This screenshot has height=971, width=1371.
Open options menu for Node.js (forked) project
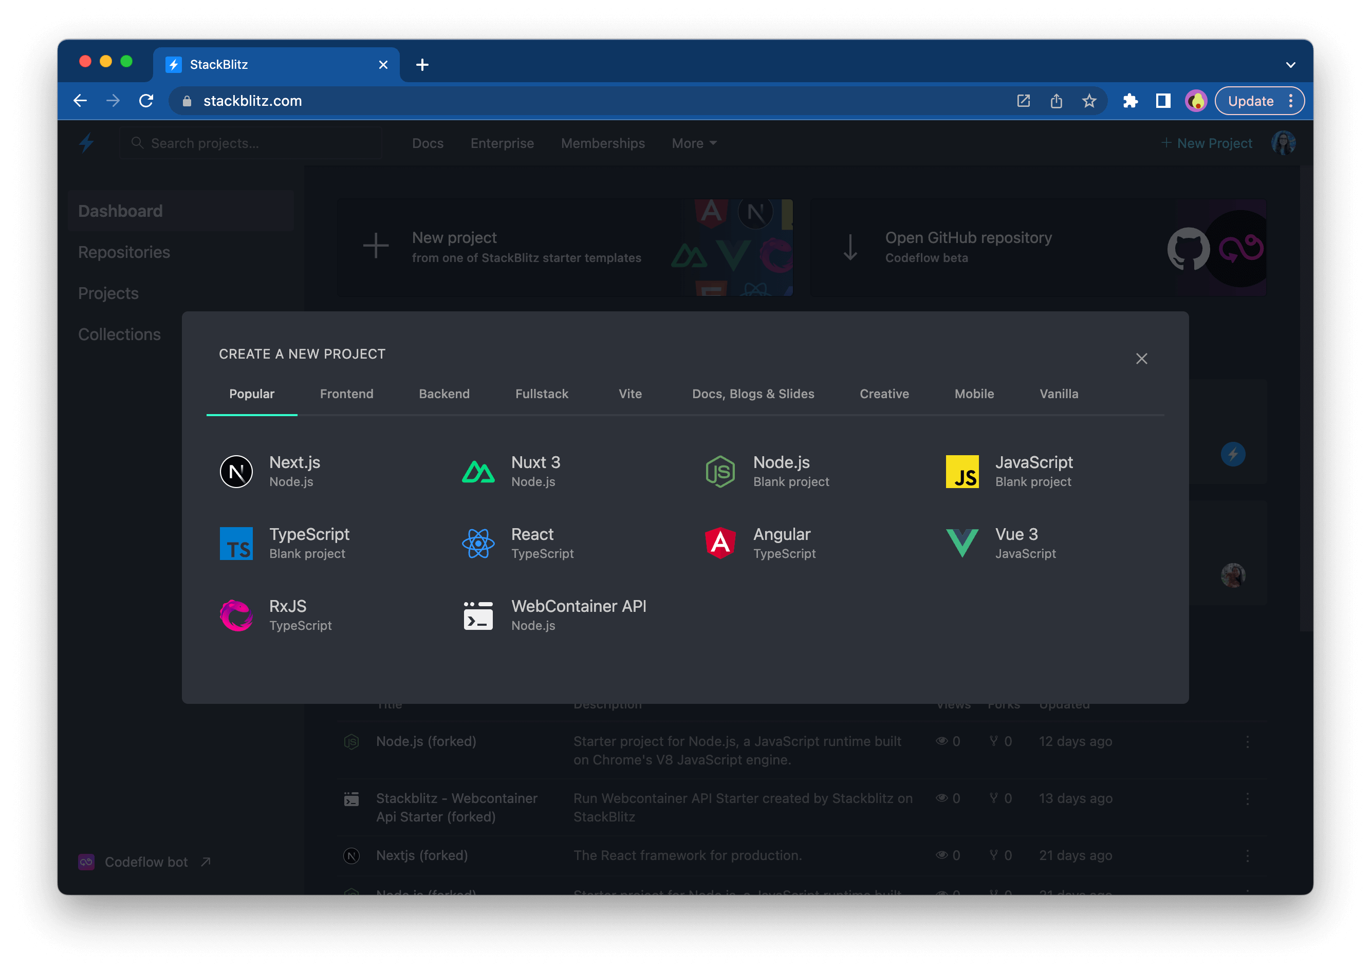coord(1247,741)
